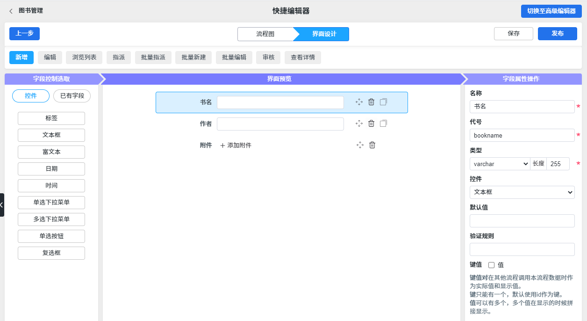Switch to 已有字段 toggle option

tap(72, 96)
